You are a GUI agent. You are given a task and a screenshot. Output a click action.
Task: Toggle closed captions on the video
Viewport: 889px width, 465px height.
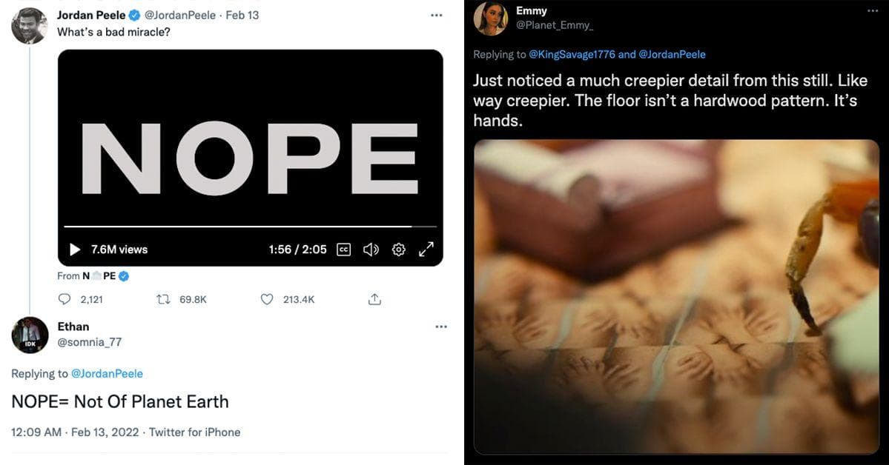click(x=343, y=250)
